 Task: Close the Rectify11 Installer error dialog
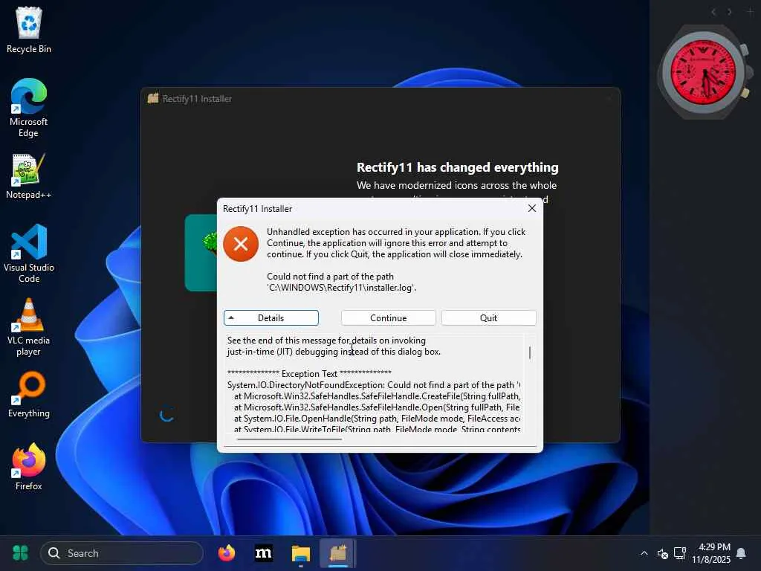pyautogui.click(x=532, y=208)
